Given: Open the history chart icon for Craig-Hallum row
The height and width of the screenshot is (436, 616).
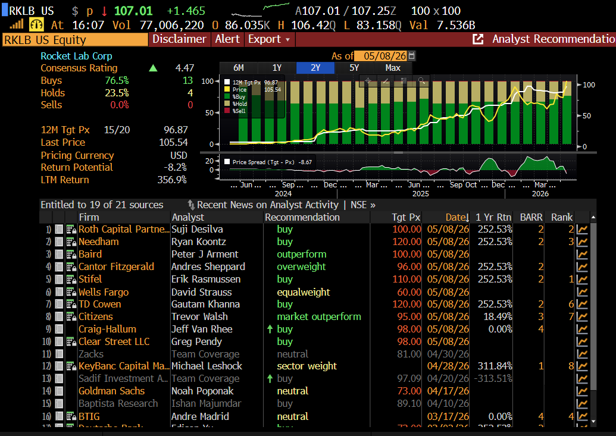Looking at the screenshot, I should [582, 329].
